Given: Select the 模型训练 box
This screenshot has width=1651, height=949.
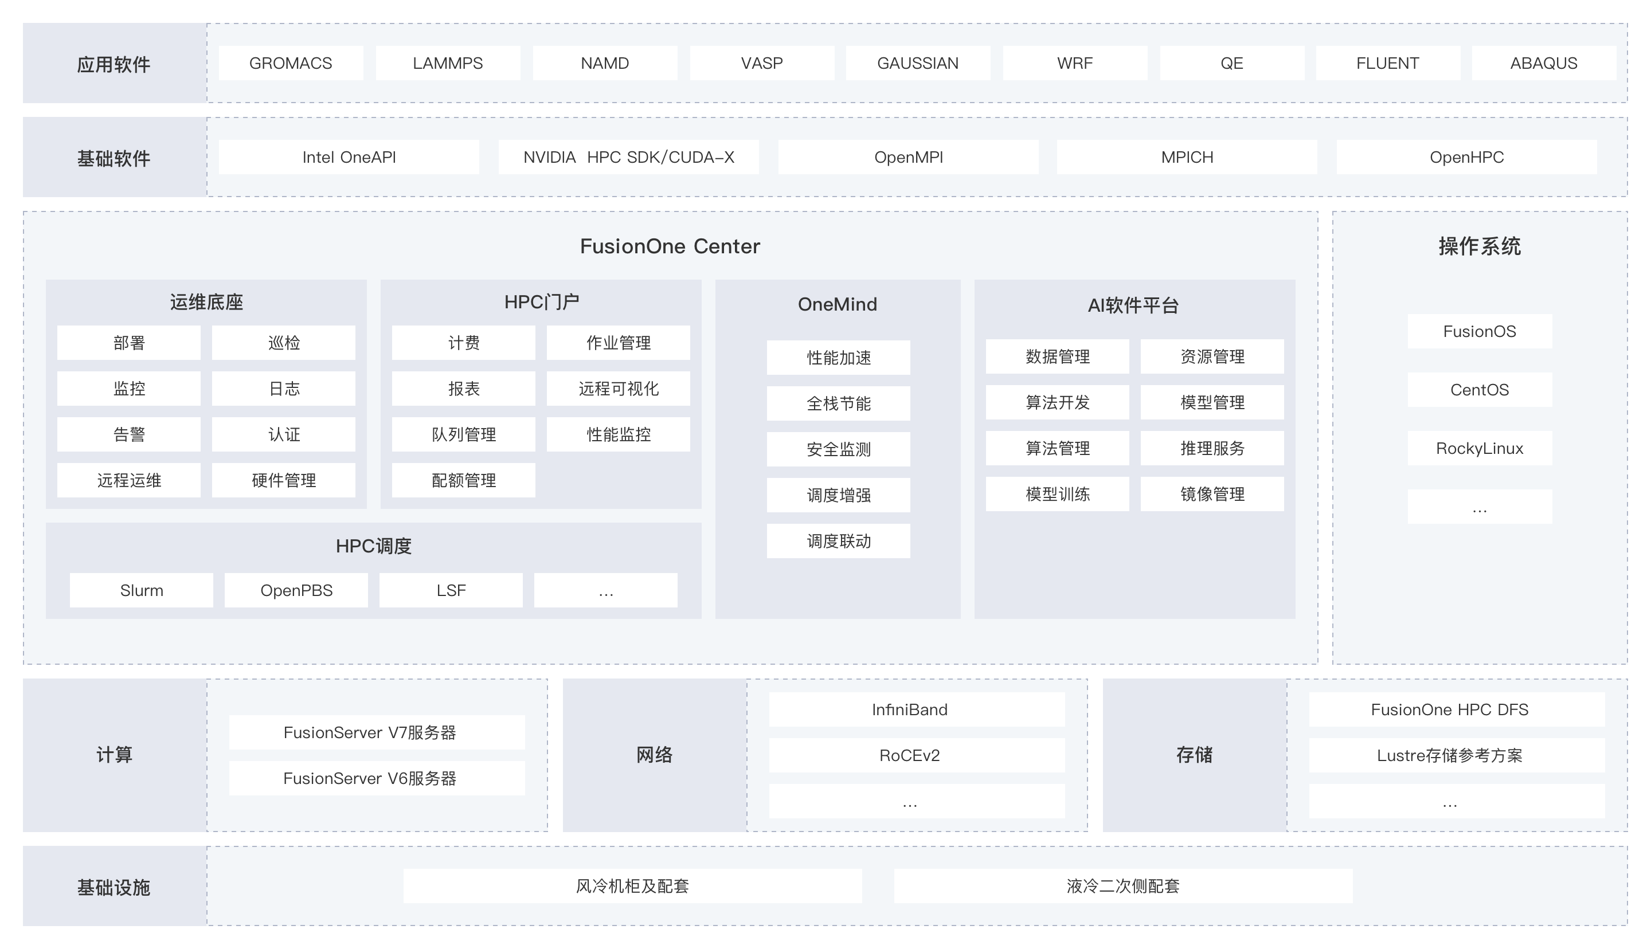Looking at the screenshot, I should [1057, 494].
